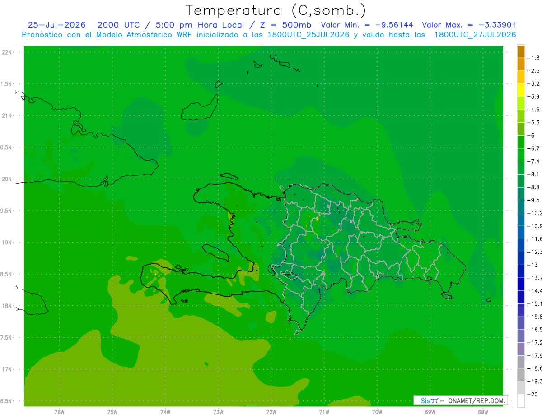Click the 'ONAMET/REP.DOM.' credit label
This screenshot has width=542, height=418.
(476, 400)
